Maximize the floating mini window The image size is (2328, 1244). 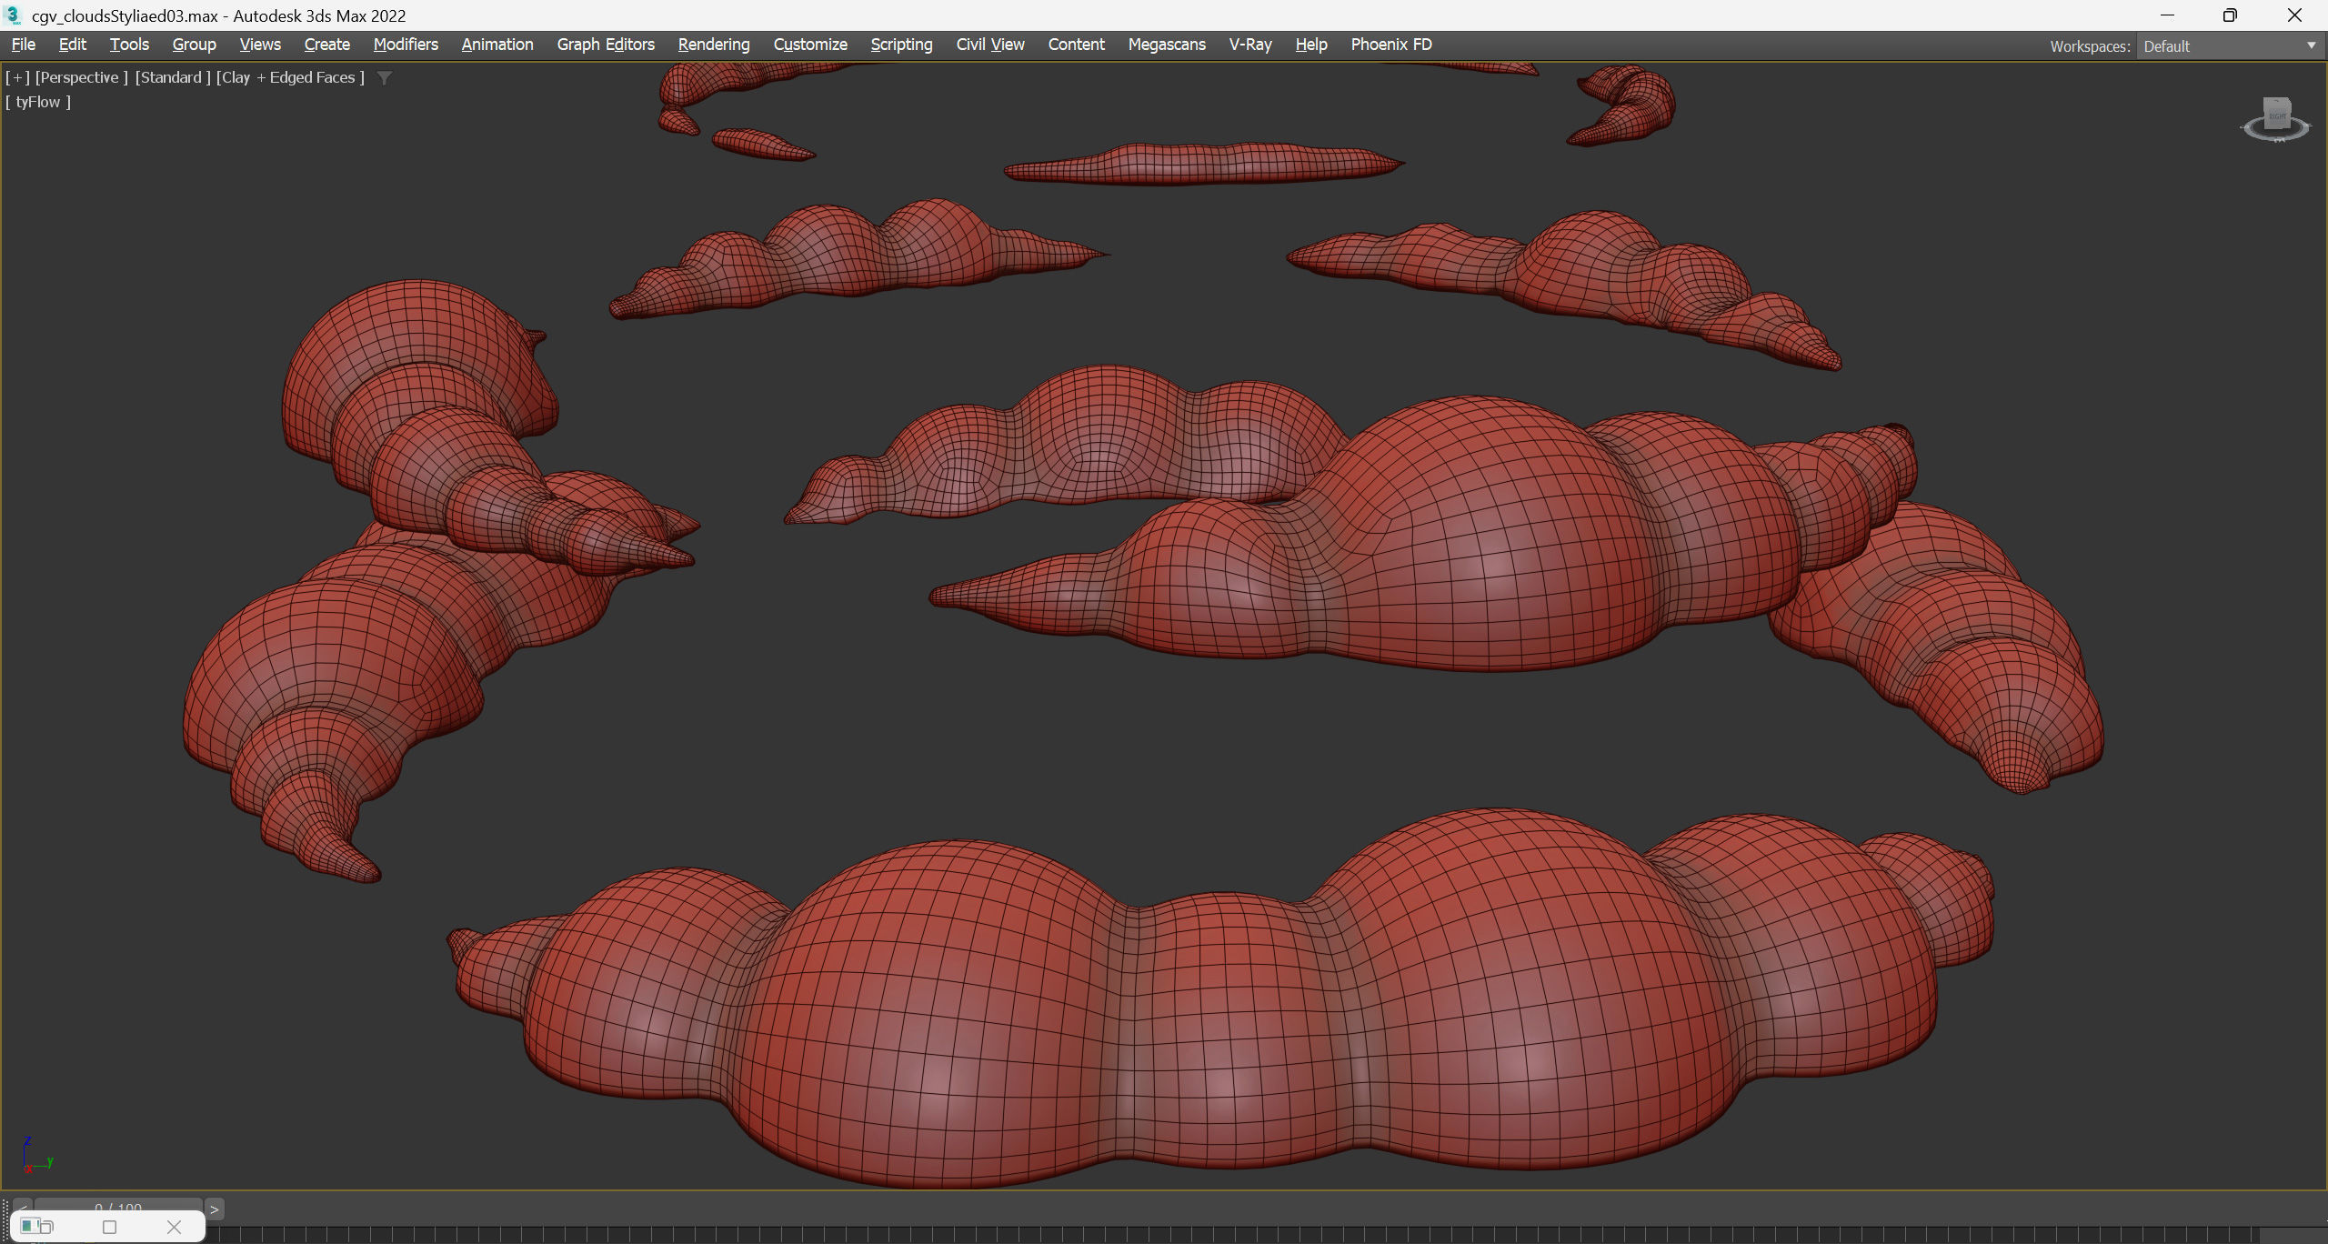[110, 1227]
